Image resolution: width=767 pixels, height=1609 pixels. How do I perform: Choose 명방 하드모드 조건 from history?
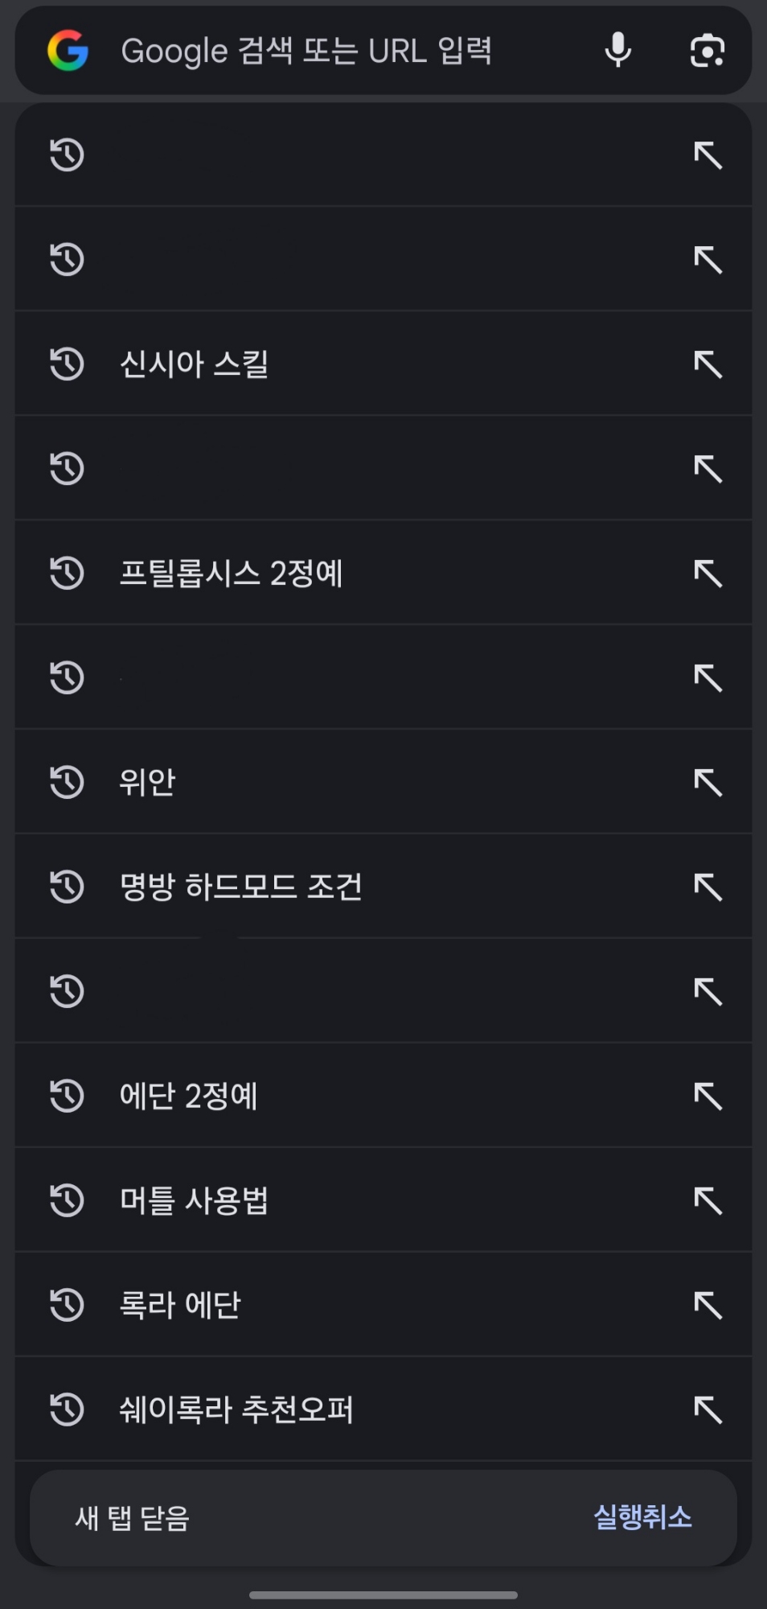(x=240, y=887)
